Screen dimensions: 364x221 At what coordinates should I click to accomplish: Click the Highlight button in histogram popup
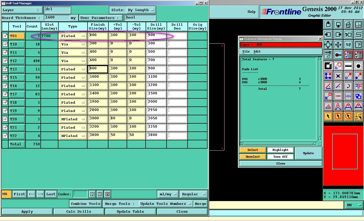point(280,150)
